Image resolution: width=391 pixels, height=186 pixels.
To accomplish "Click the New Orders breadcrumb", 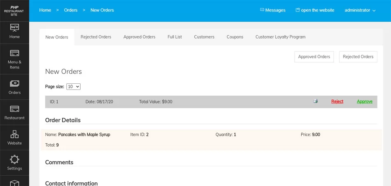I will tap(102, 10).
